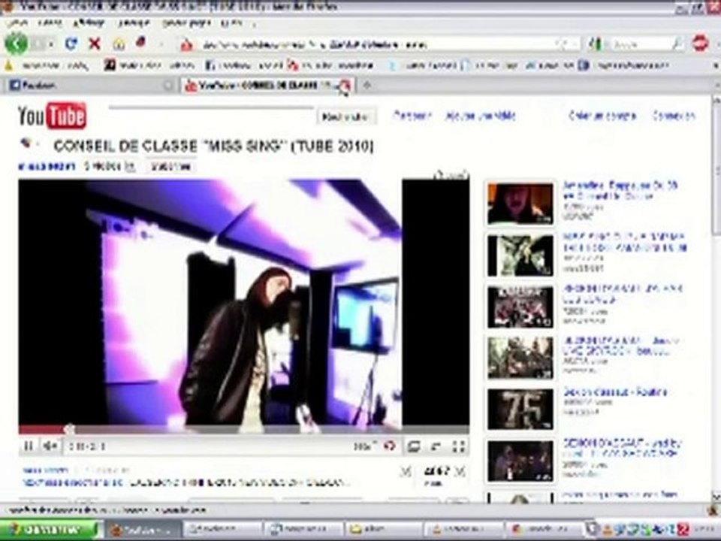This screenshot has height=541, width=721.
Task: Go back with the green Back arrow
Action: (17, 44)
